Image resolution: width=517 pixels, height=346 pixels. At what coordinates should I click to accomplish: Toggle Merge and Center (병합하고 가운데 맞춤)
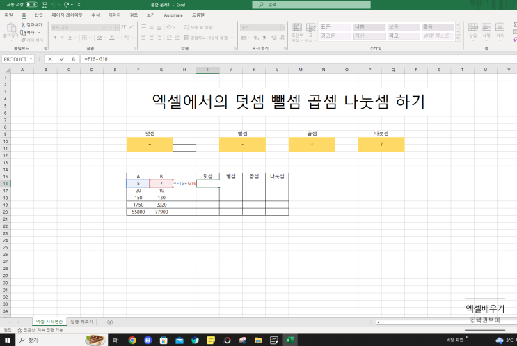coord(206,38)
